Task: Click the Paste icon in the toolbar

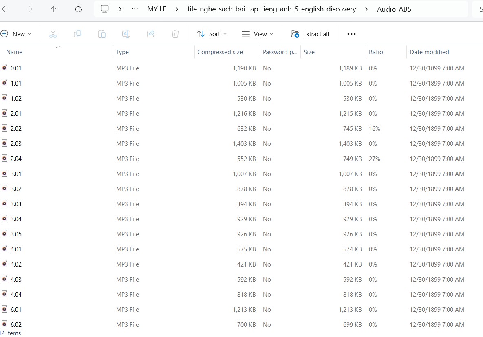Action: 101,34
